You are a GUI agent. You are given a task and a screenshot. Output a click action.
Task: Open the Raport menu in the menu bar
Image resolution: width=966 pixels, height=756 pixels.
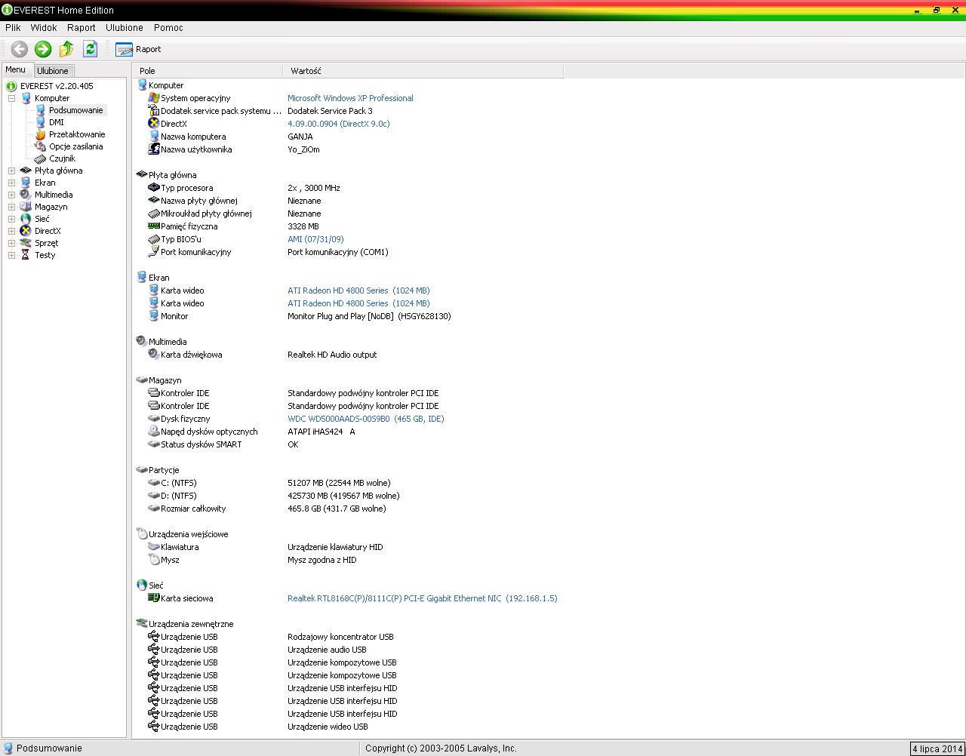click(x=82, y=27)
